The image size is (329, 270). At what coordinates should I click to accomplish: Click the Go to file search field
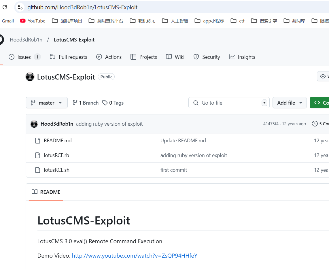click(x=229, y=103)
